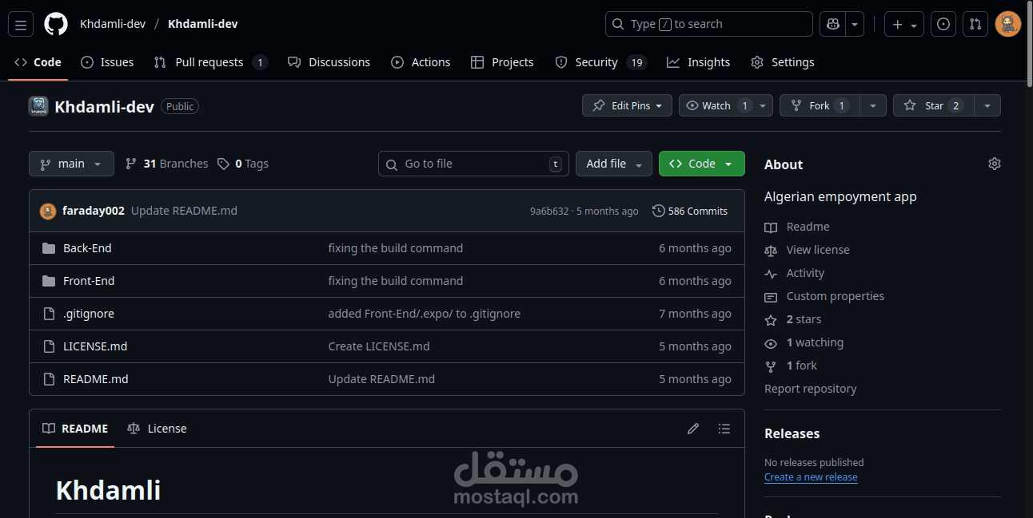
Task: Click the fork icon next to 1 fork
Action: point(771,366)
